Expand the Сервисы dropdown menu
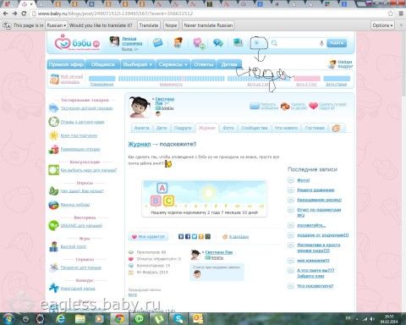The width and height of the screenshot is (406, 325). click(x=173, y=64)
